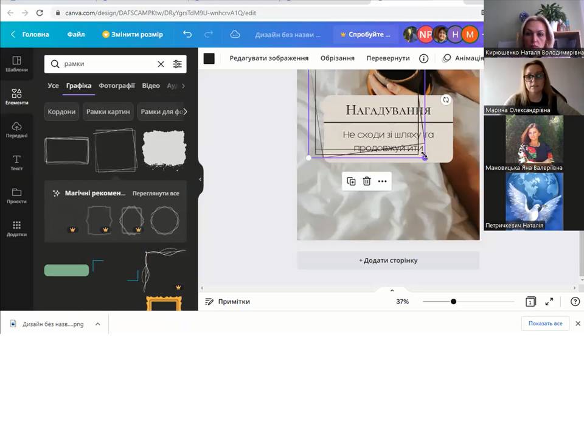This screenshot has height=438, width=584.
Task: Click Спробуйте premium trial button
Action: point(366,34)
